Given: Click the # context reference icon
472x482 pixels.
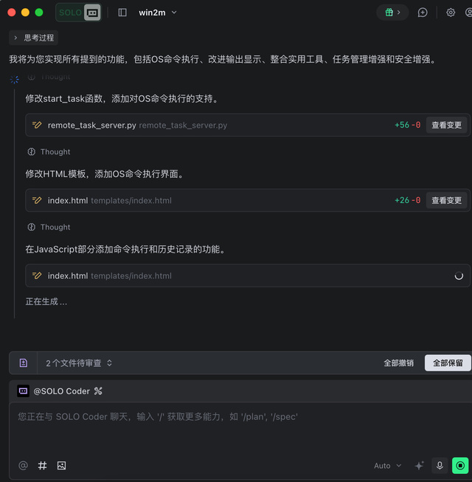Looking at the screenshot, I should tap(42, 466).
